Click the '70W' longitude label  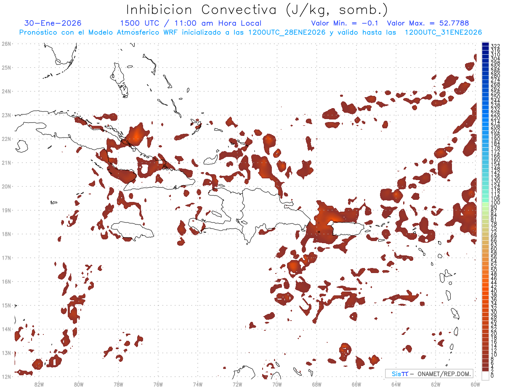point(277,384)
